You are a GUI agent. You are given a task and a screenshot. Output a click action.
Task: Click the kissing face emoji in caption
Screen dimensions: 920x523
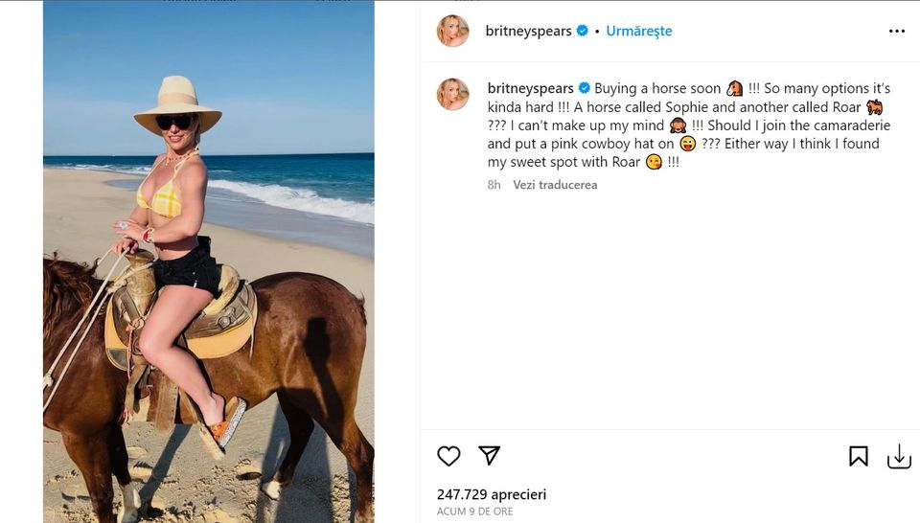(x=654, y=163)
